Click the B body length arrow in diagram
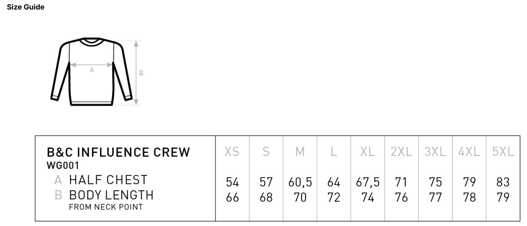The width and height of the screenshot is (527, 226). coord(136,73)
